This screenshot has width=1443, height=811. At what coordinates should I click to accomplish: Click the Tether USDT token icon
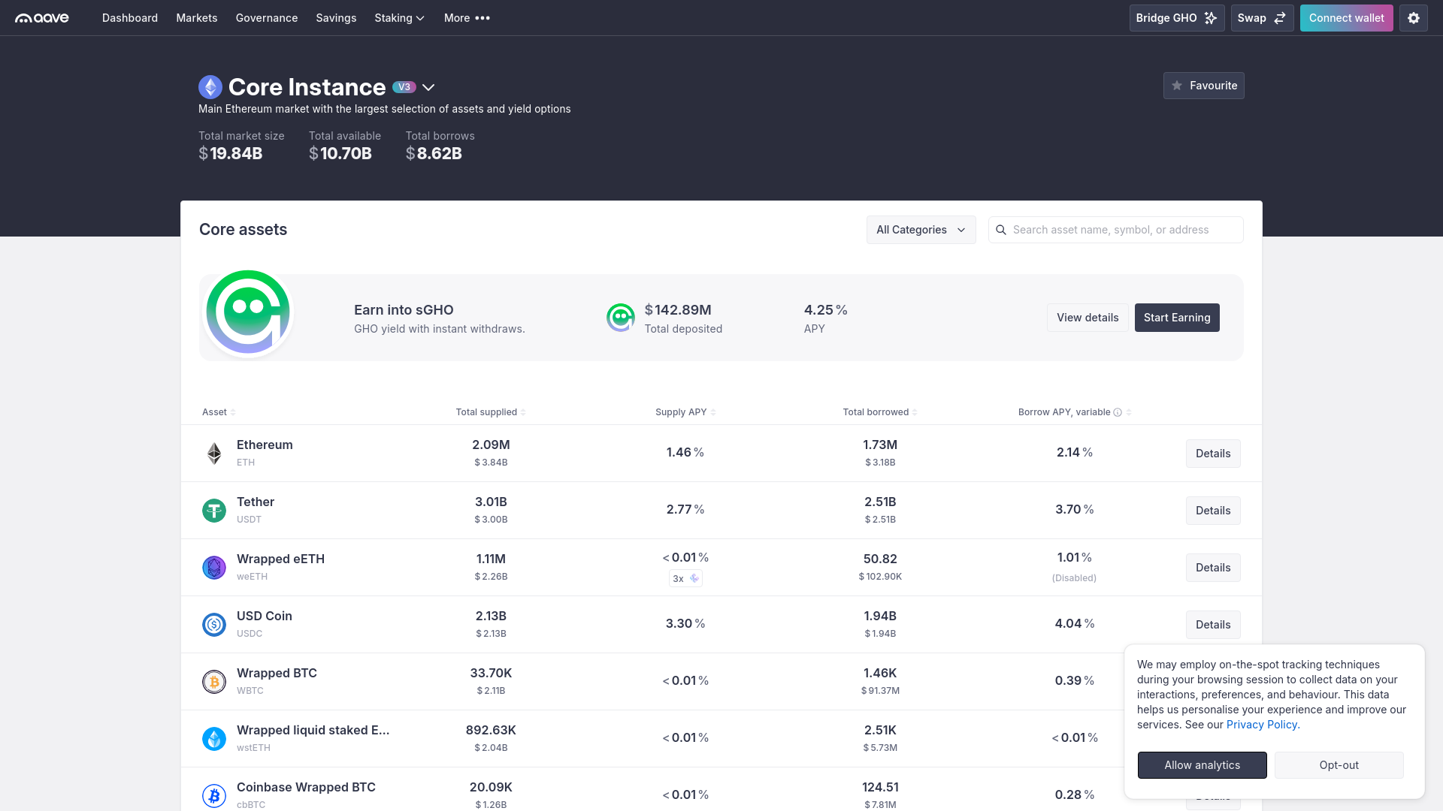214,511
